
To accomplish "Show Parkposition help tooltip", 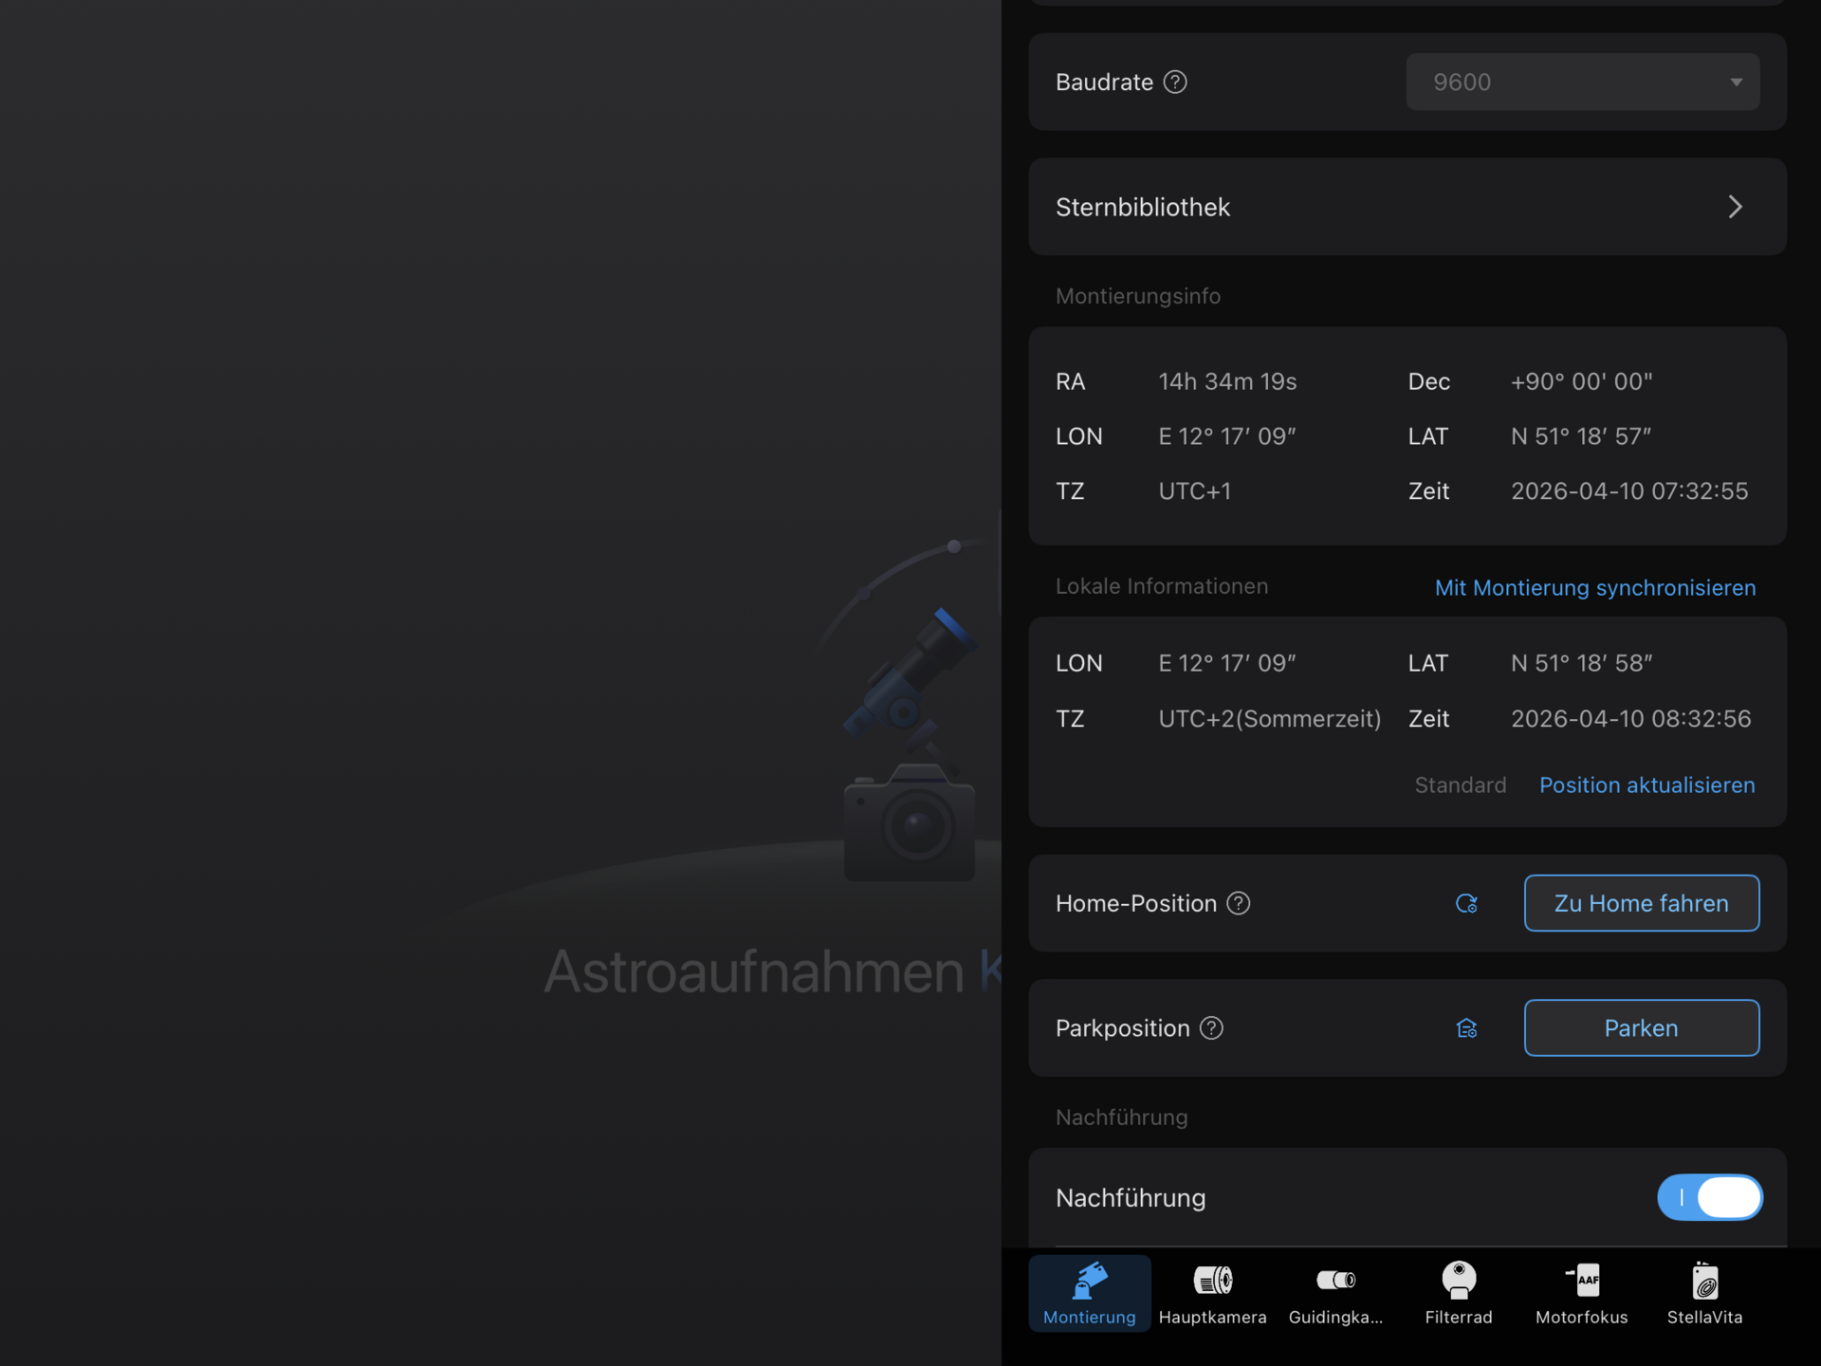I will (1211, 1028).
